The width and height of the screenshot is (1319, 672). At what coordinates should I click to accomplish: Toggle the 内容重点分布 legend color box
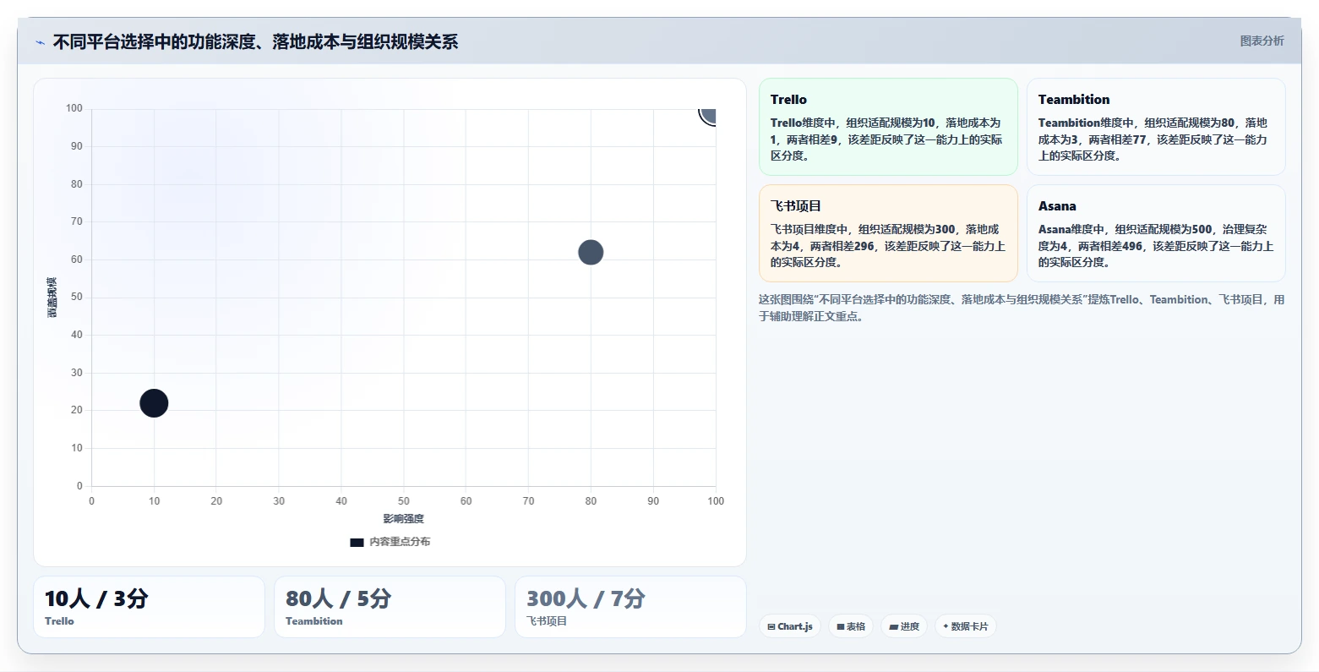[357, 542]
